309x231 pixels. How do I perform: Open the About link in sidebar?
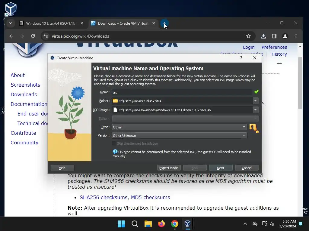(18, 75)
